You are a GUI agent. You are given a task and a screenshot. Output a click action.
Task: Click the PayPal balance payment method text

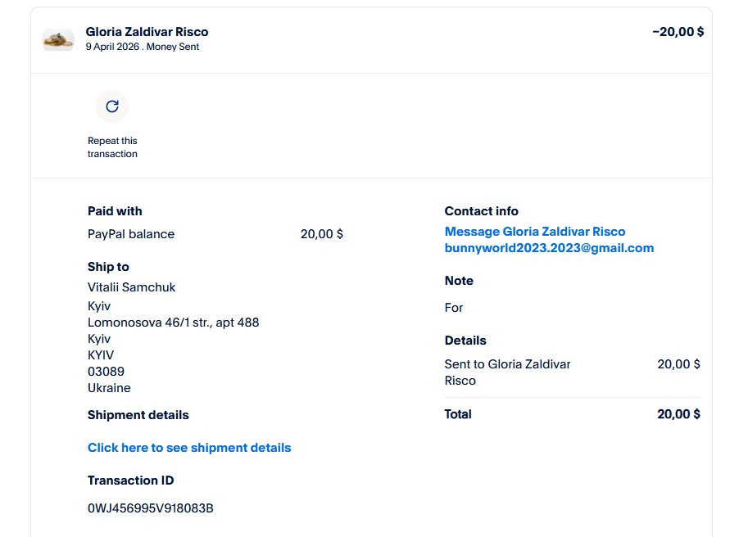tap(131, 234)
